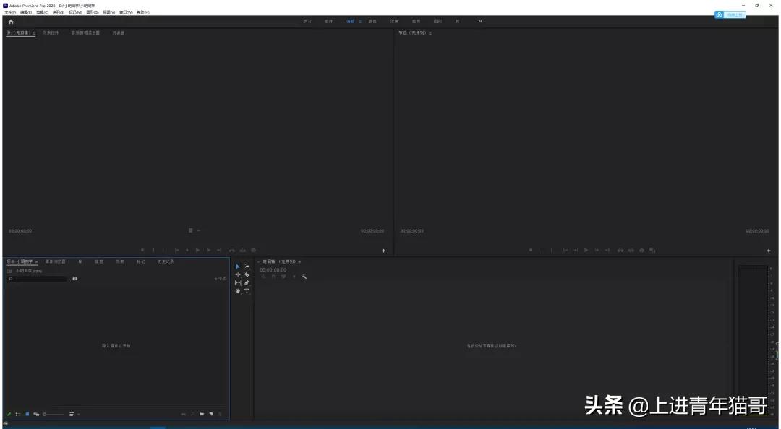
Task: Select the Razor tool in the tools panel
Action: [245, 274]
